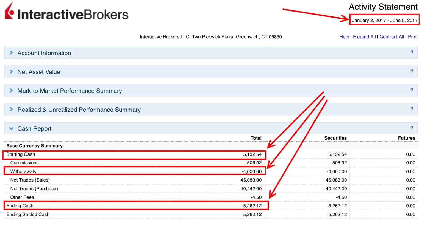Open the Help link
The width and height of the screenshot is (422, 227).
344,37
